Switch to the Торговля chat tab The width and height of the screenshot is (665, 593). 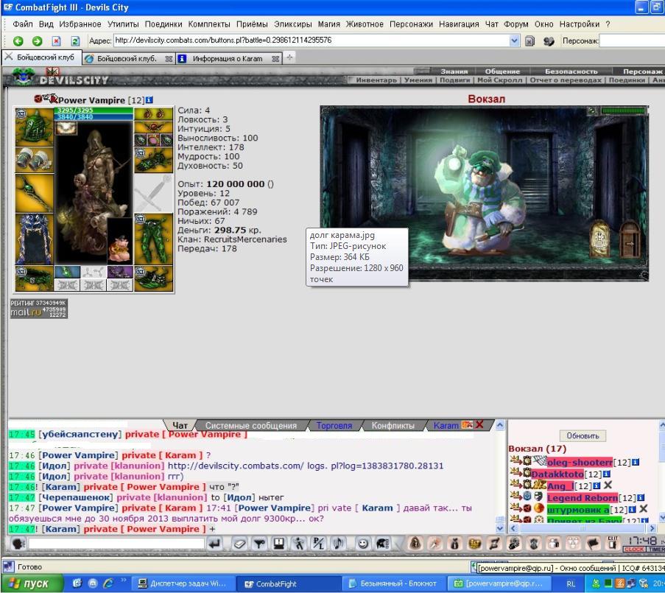pyautogui.click(x=334, y=426)
